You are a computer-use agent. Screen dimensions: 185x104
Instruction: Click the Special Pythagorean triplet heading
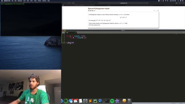click(99, 8)
